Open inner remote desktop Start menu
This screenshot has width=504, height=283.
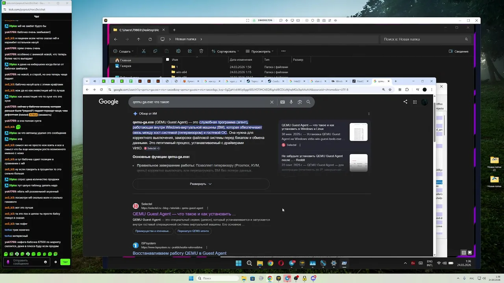click(x=239, y=263)
